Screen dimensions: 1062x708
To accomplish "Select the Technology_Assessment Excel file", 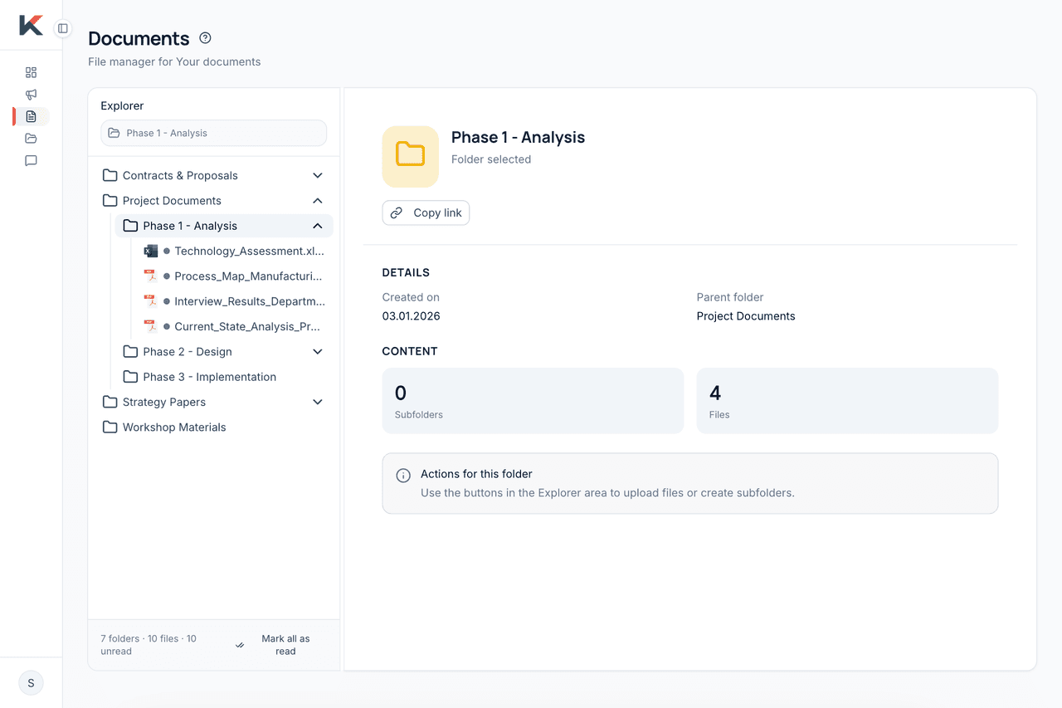I will [248, 251].
